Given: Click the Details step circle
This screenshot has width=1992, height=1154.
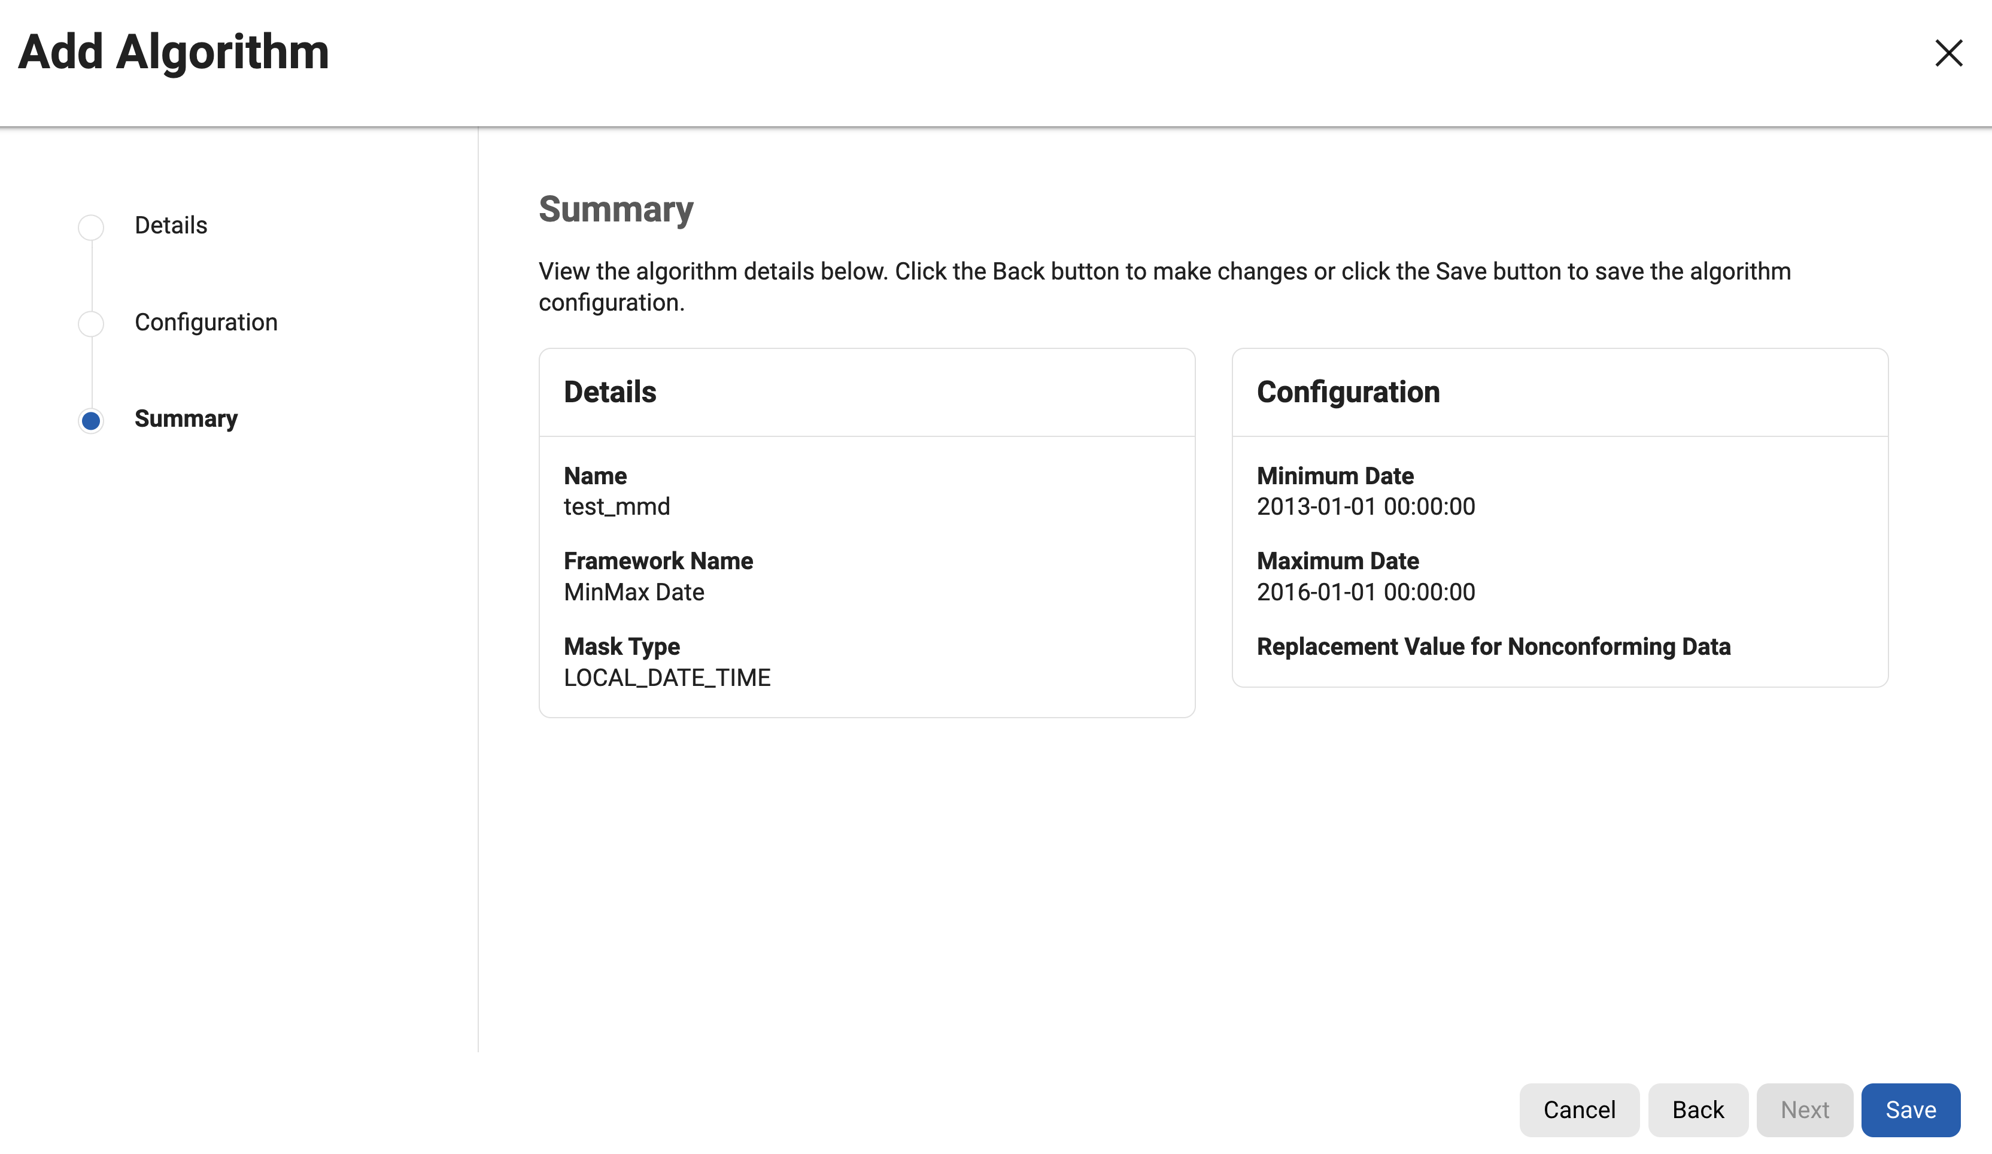Looking at the screenshot, I should coord(91,227).
